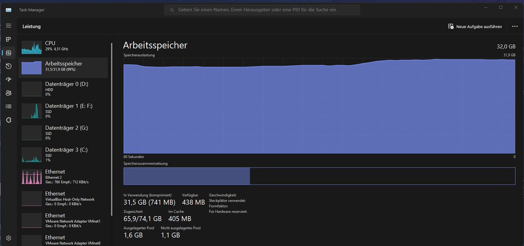This screenshot has width=524, height=246.
Task: Select Datenträger 2 (G:) SSD
Action: pos(63,133)
